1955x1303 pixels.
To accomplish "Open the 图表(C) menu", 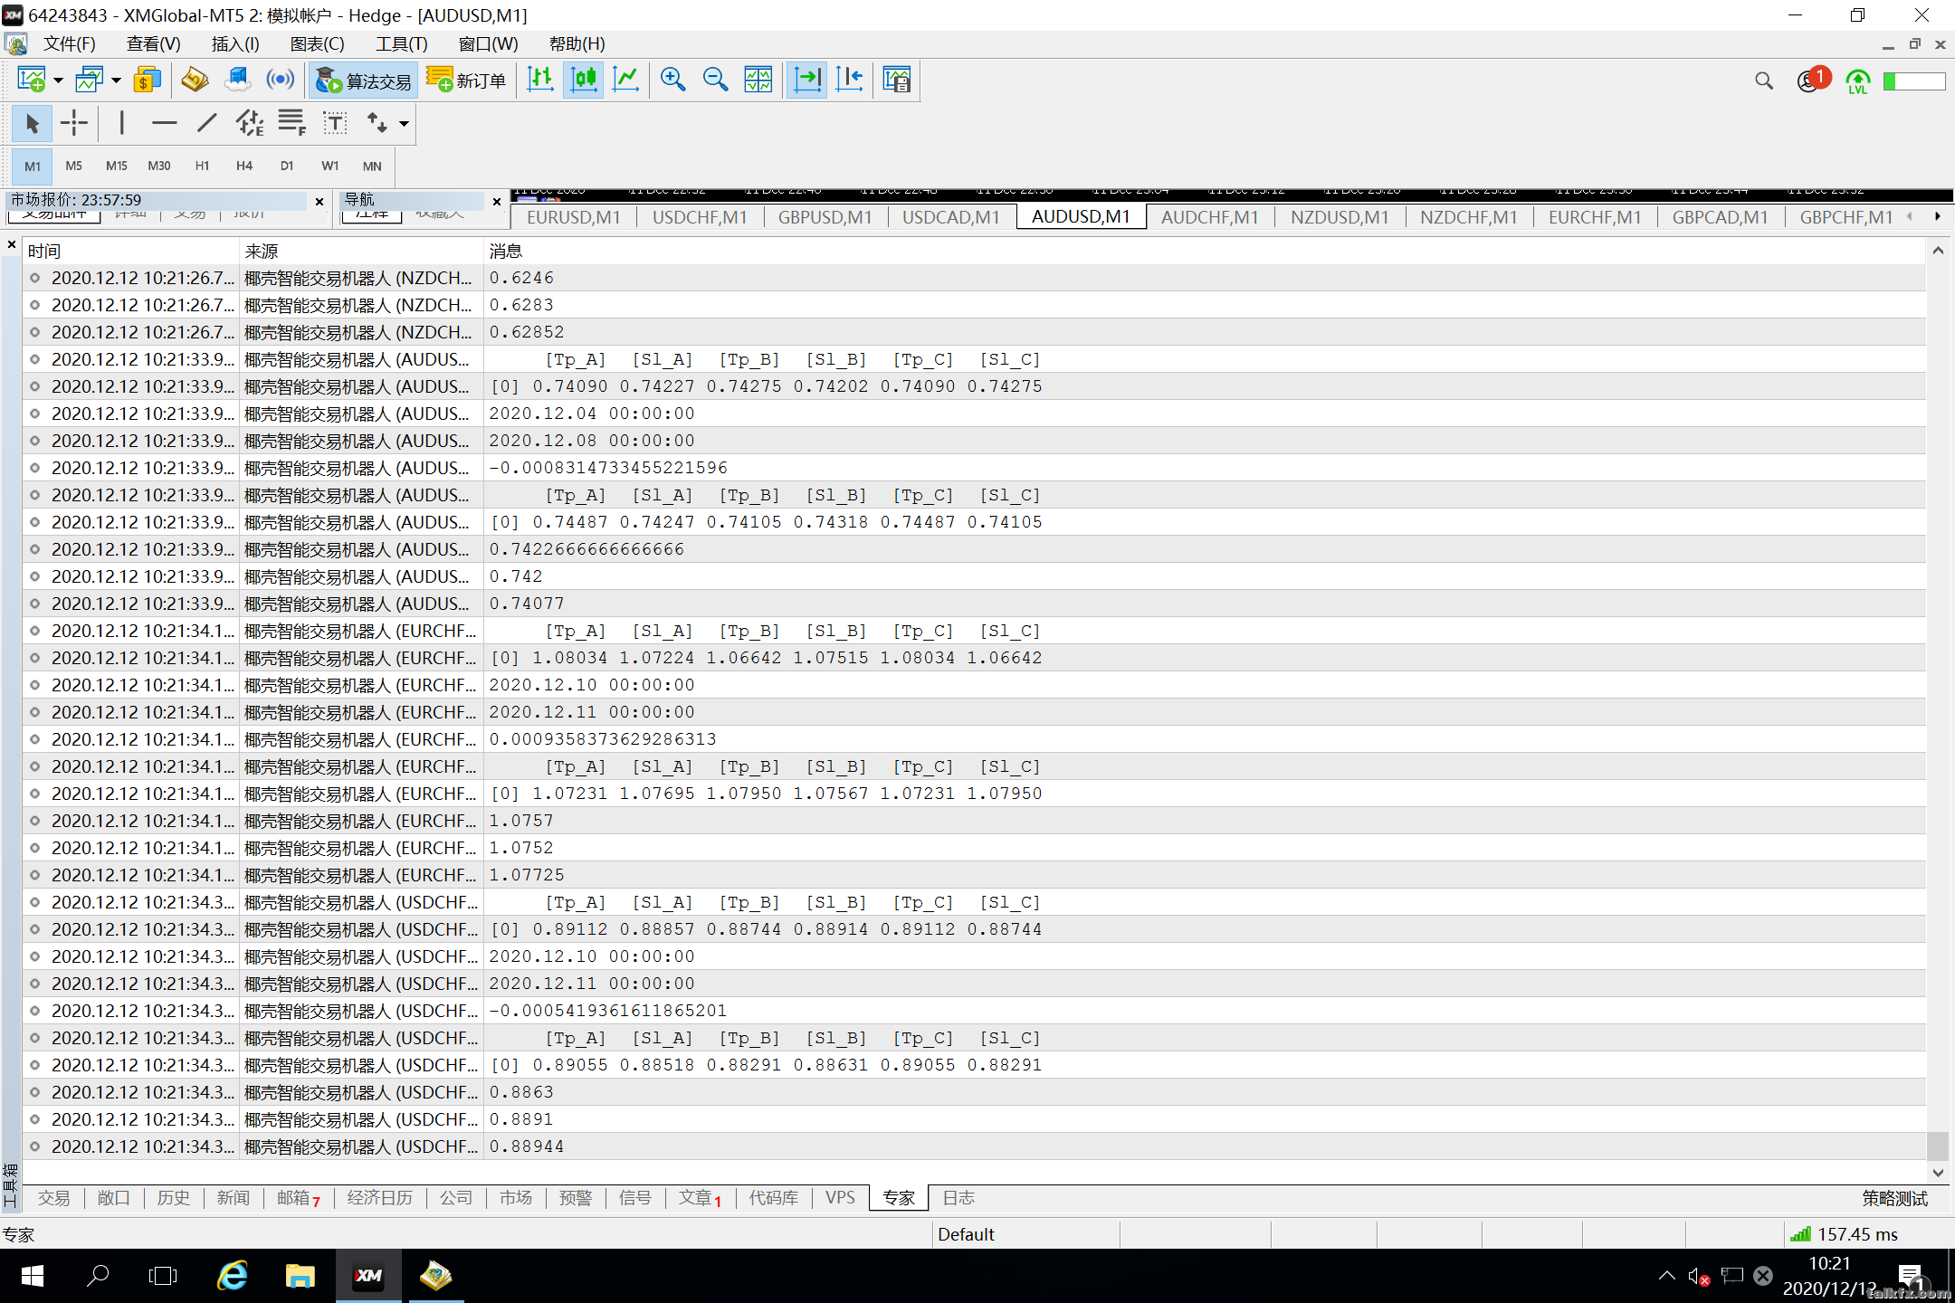I will click(317, 43).
